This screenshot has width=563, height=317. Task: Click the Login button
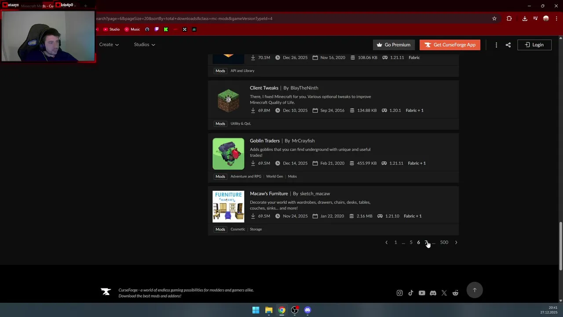point(534,45)
